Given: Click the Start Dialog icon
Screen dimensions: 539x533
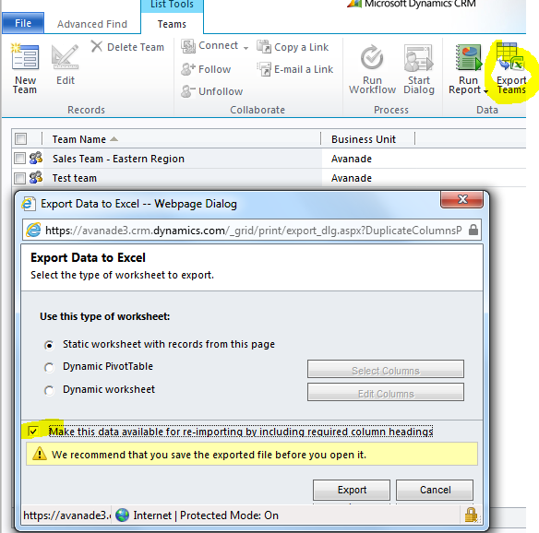Looking at the screenshot, I should click(x=418, y=58).
